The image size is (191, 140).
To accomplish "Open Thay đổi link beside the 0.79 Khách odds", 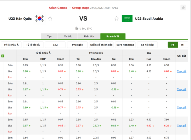I will 182,90.
